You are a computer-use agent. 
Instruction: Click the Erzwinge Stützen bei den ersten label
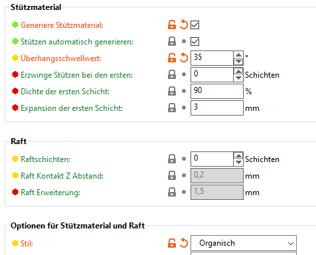[76, 75]
